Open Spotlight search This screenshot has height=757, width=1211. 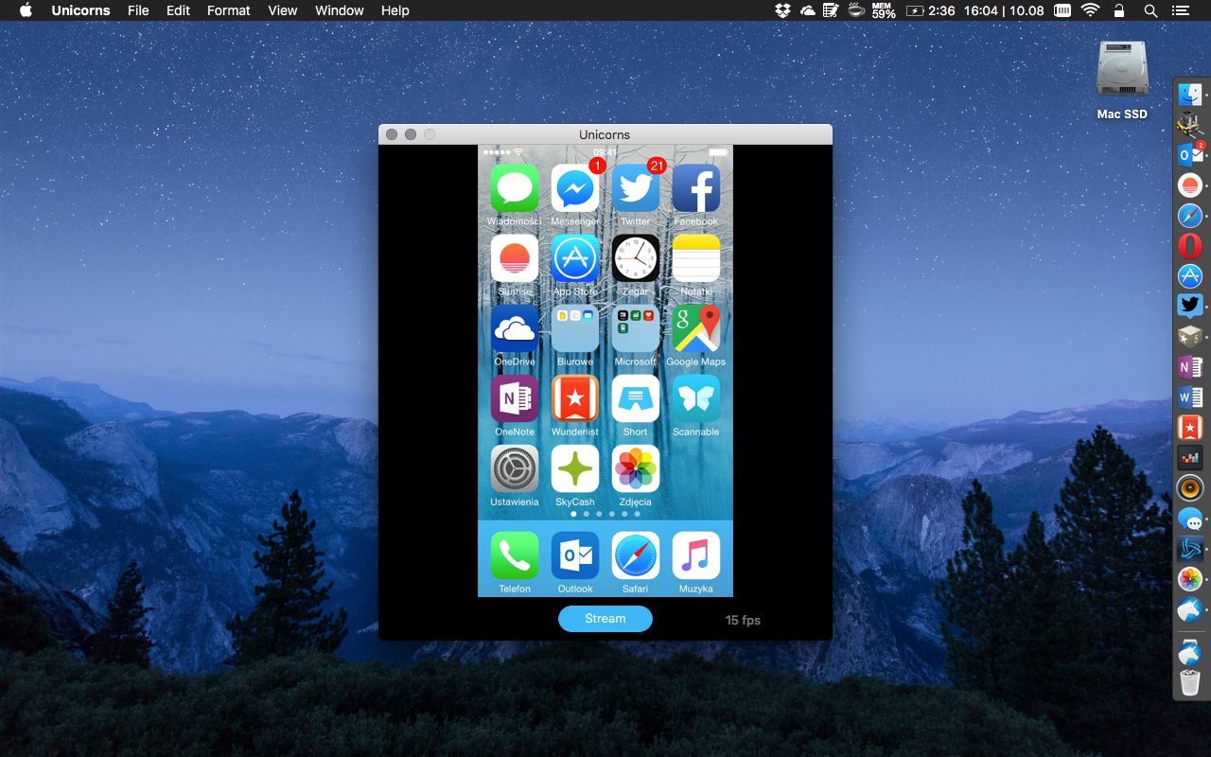[x=1150, y=10]
